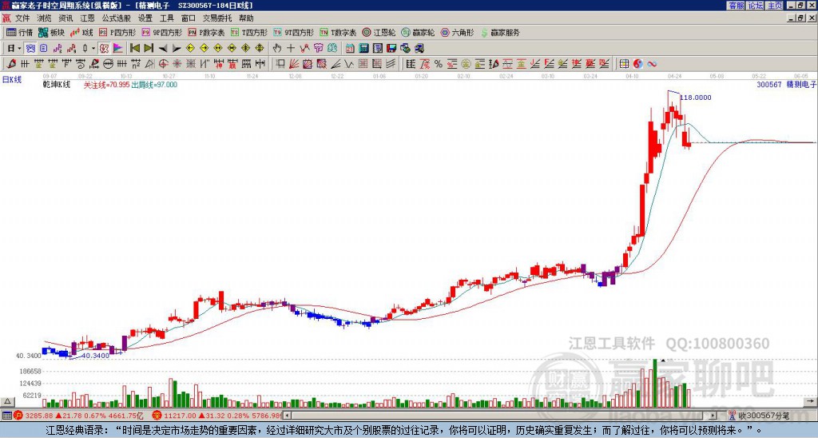The width and height of the screenshot is (818, 438).
Task: Open the P四方形 tool
Action: pos(117,32)
